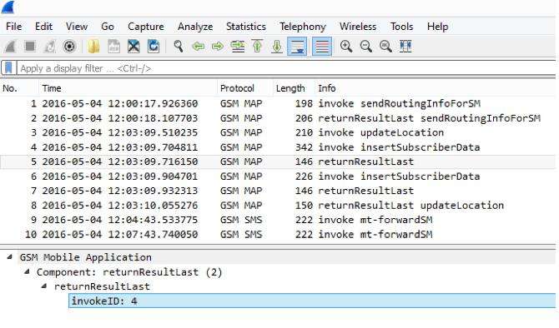Open the Wireless menu
559x328 pixels.
(358, 27)
